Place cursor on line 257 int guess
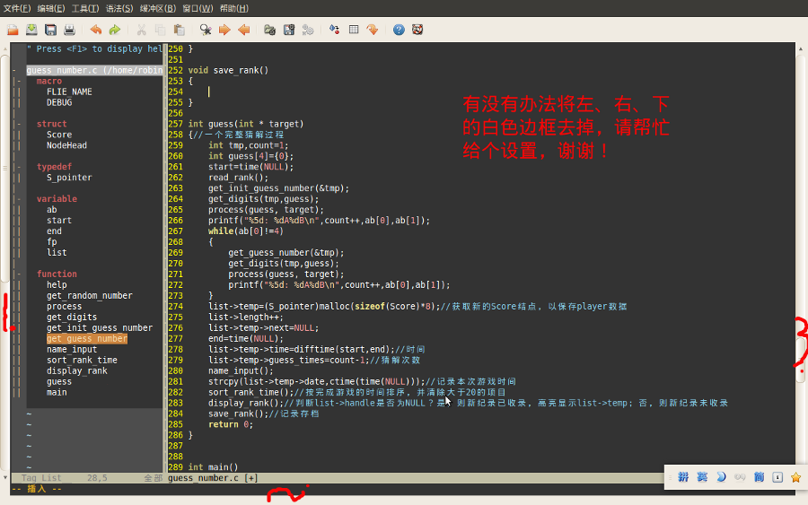808x505 pixels. [246, 124]
